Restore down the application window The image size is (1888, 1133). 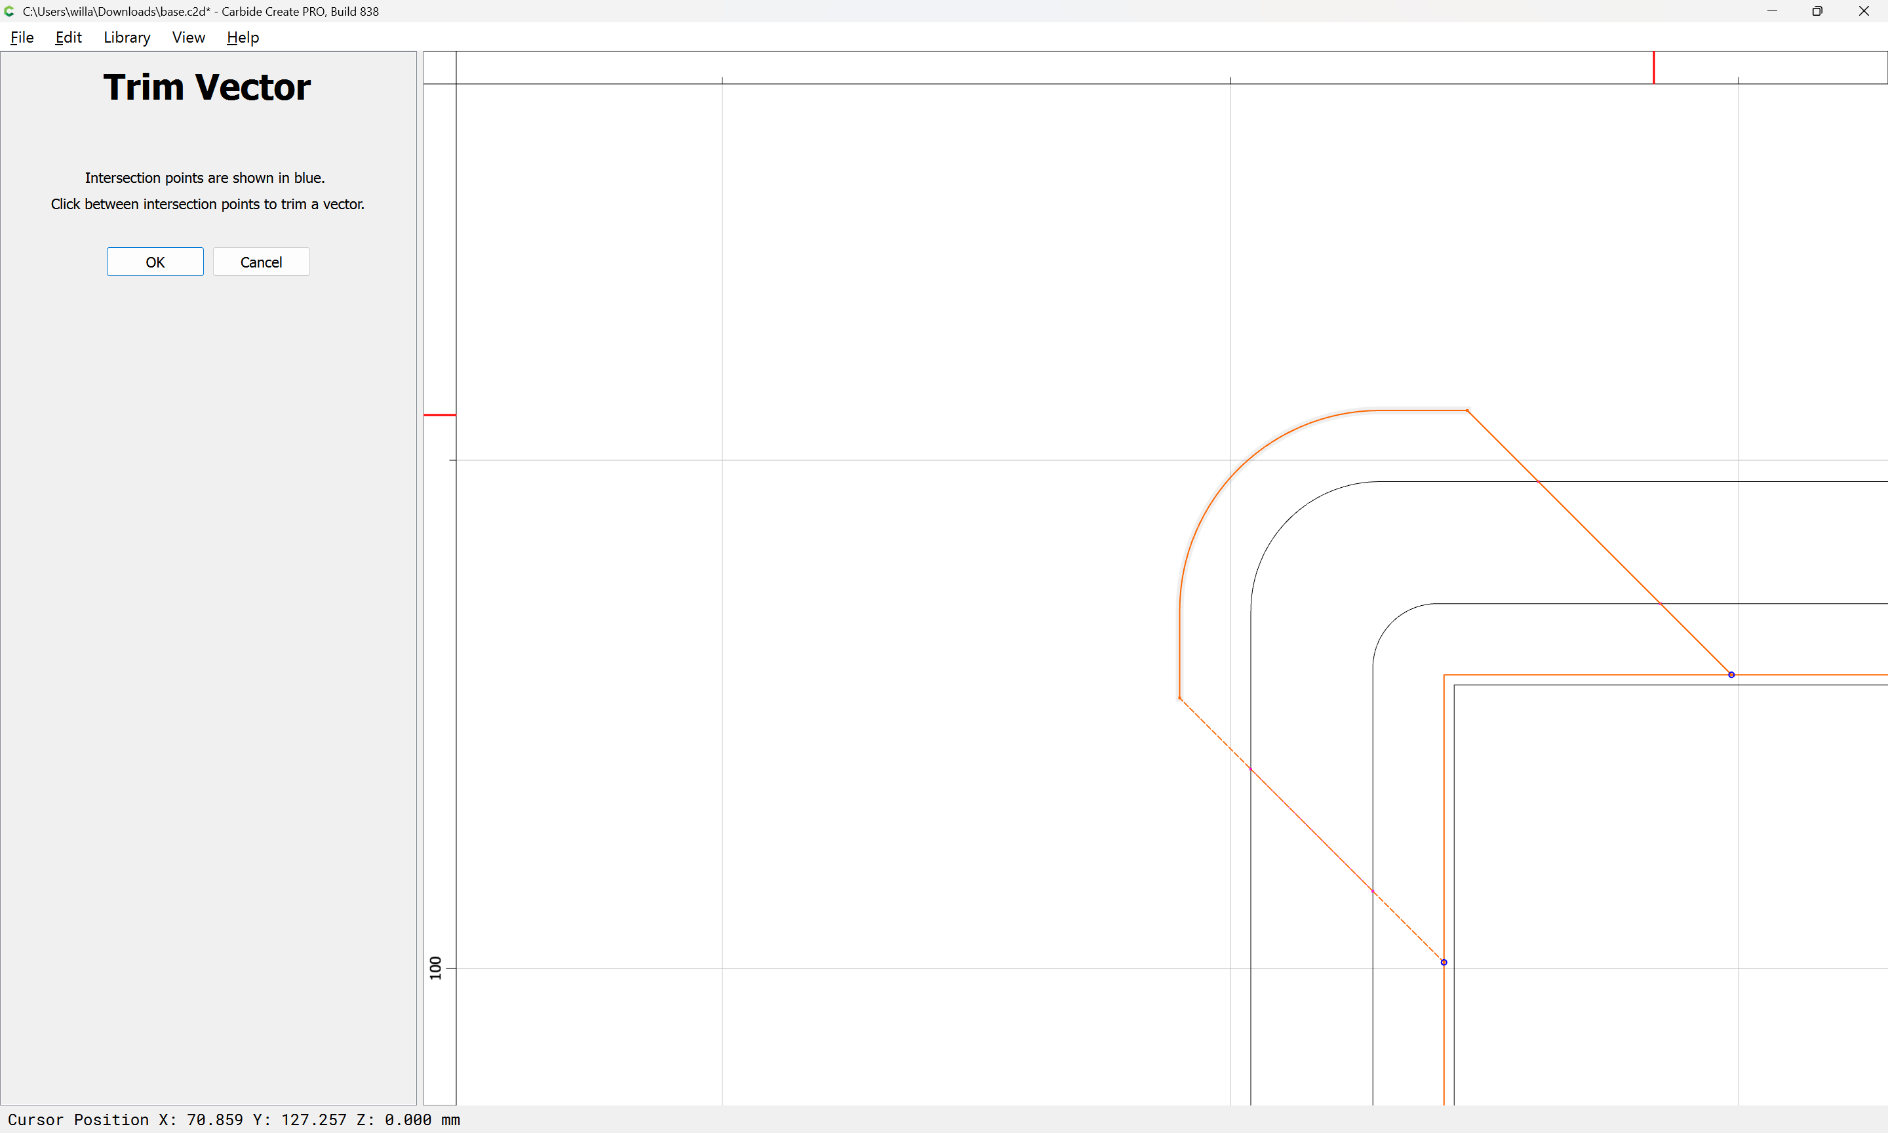(x=1817, y=11)
